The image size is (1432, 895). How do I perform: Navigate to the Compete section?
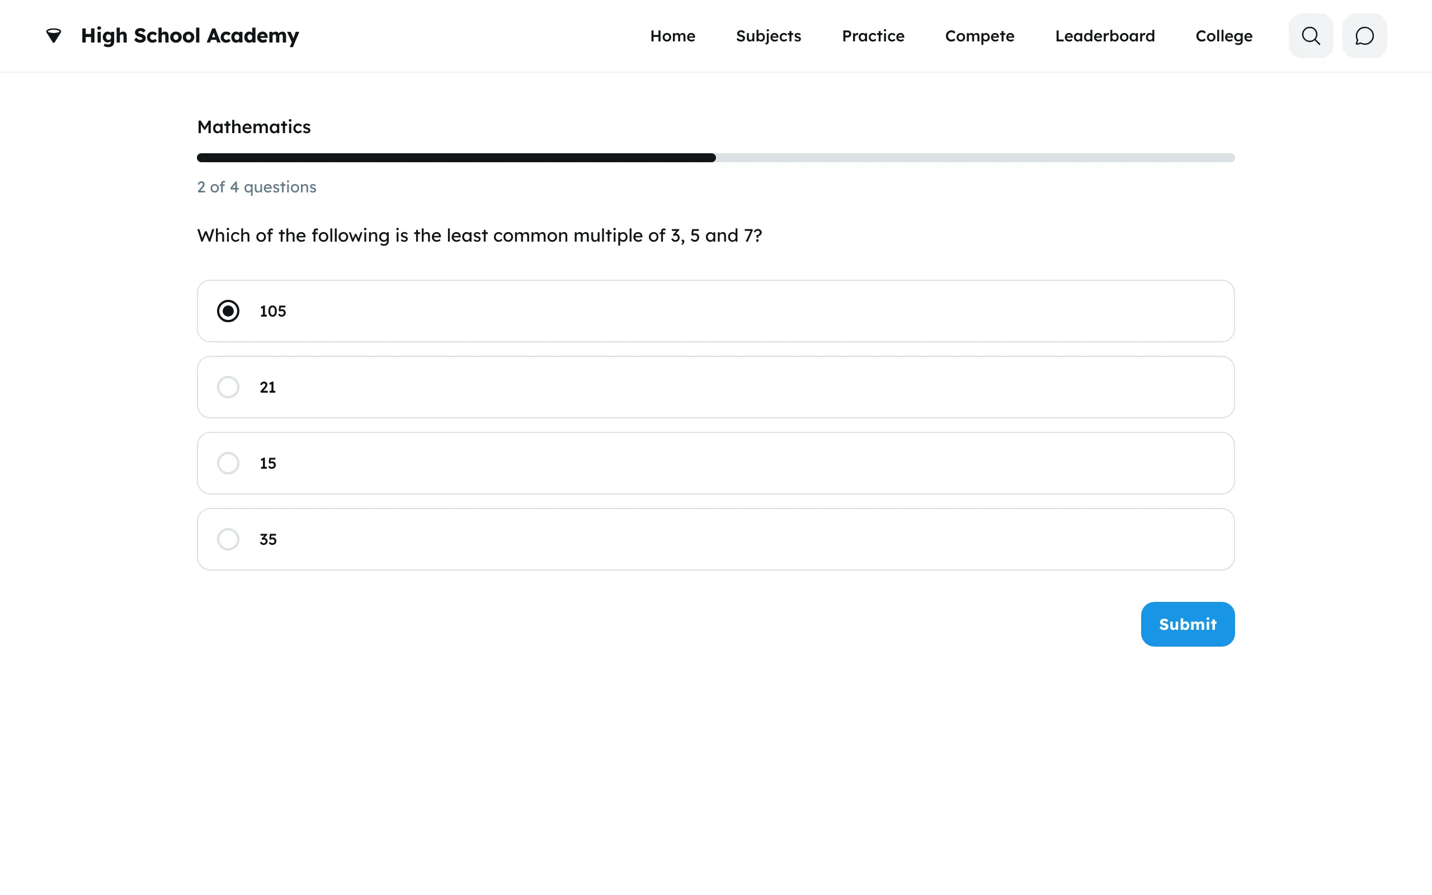[x=979, y=36]
